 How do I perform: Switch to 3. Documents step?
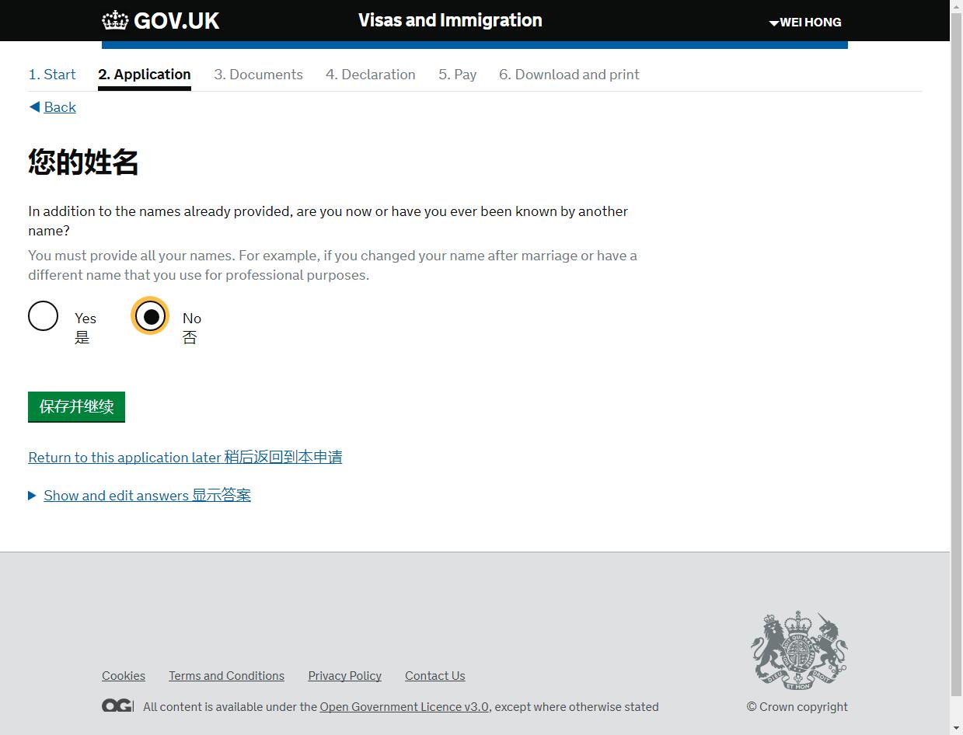click(x=258, y=75)
